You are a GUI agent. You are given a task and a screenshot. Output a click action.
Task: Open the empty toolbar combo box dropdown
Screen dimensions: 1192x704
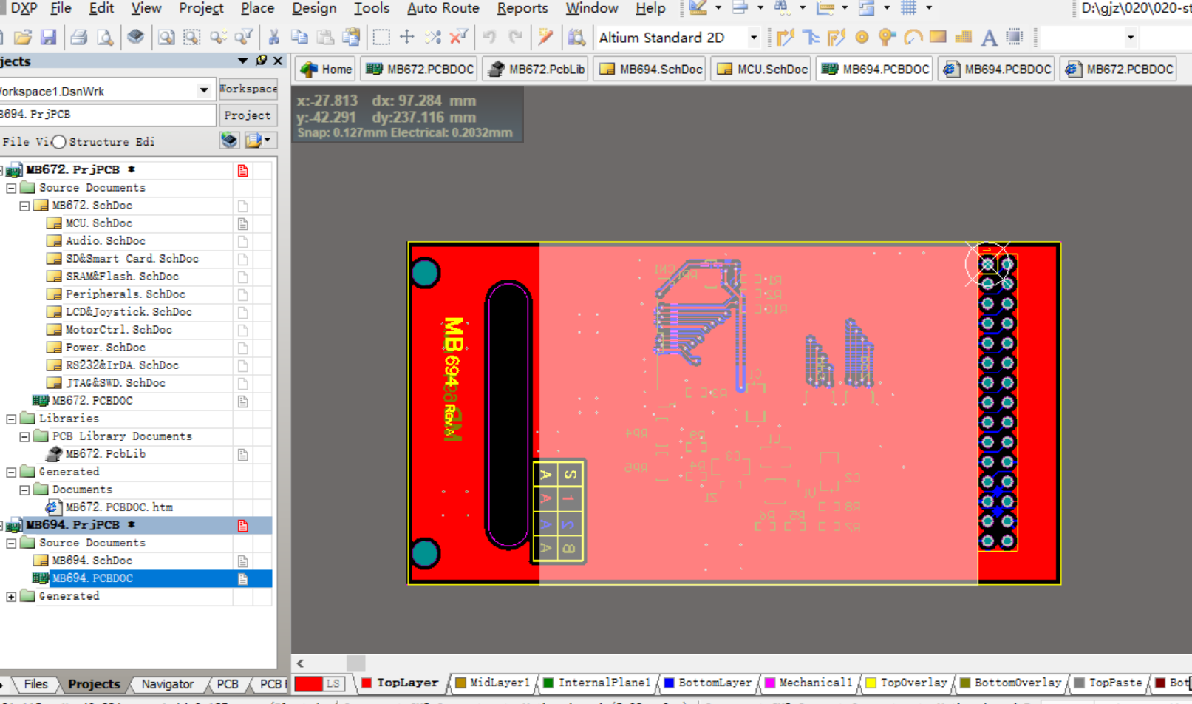pos(1130,37)
